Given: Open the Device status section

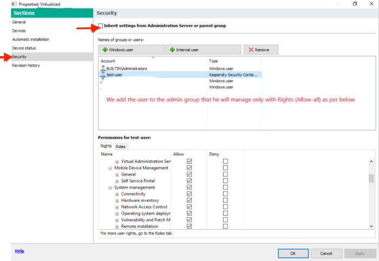Looking at the screenshot, I should click(x=52, y=48).
